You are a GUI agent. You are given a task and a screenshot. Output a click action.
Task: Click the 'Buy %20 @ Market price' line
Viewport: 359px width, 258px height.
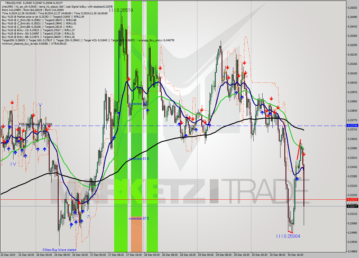pyautogui.click(x=43, y=17)
